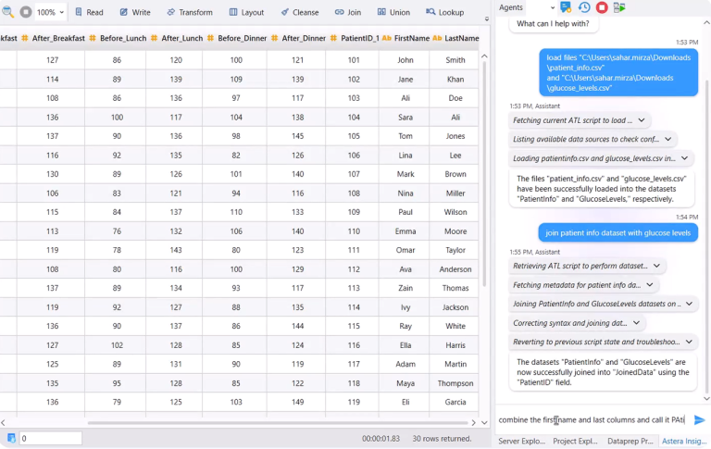Click the red stop agent icon

tap(602, 7)
